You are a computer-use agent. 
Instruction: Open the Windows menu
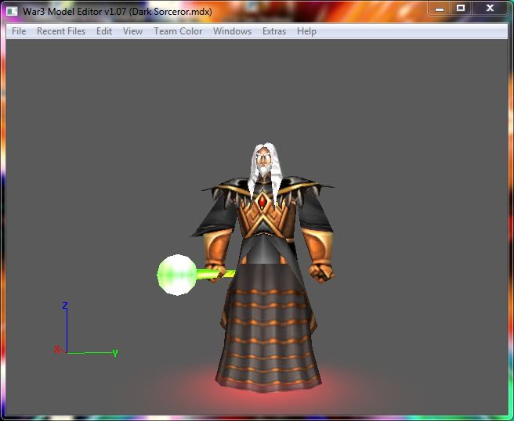coord(232,31)
